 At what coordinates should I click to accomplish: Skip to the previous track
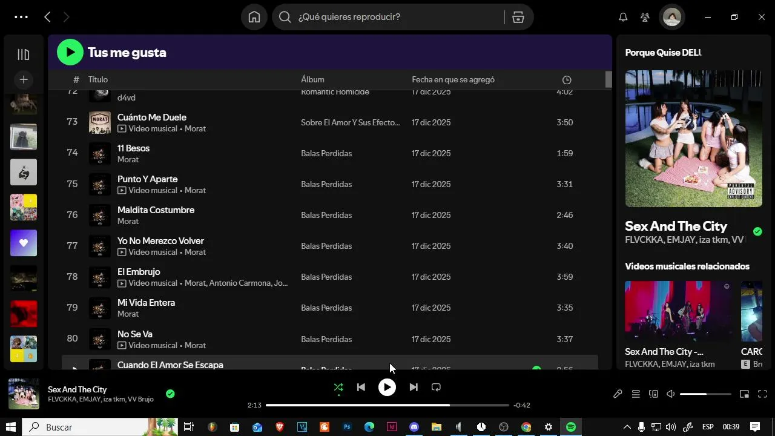(x=361, y=387)
